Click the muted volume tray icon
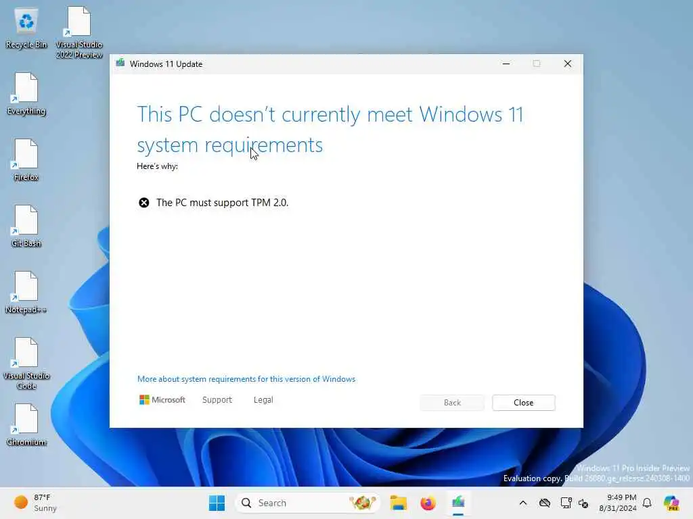 tap(583, 503)
